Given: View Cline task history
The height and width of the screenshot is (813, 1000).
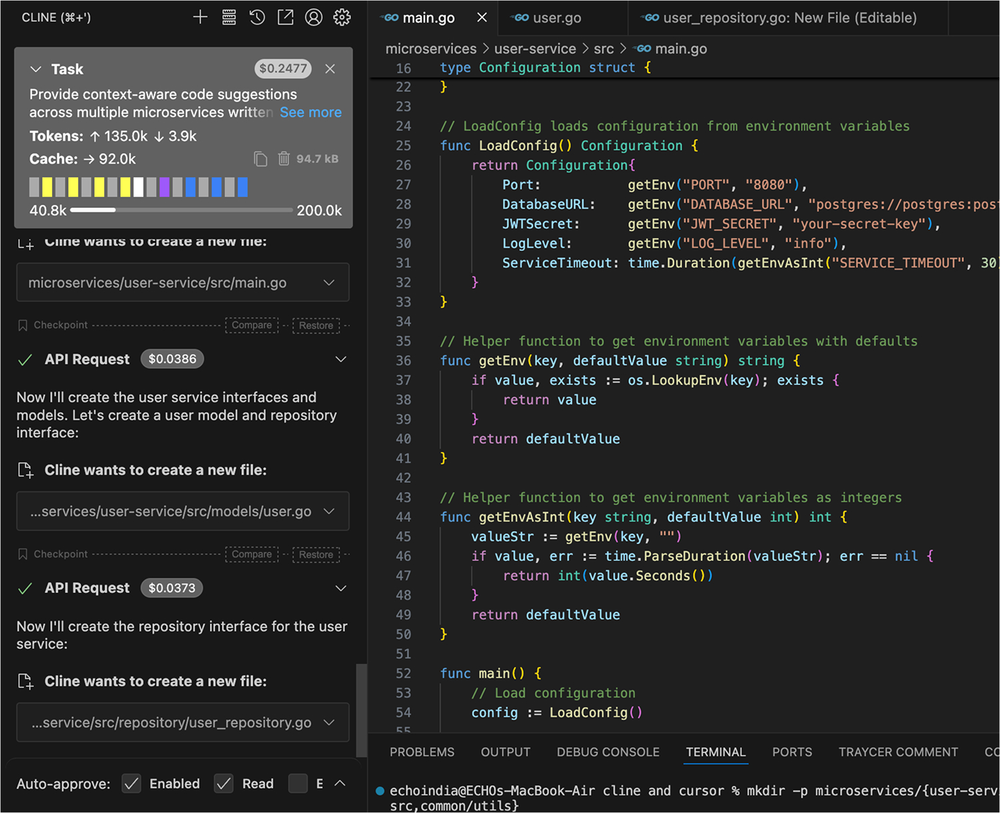Looking at the screenshot, I should click(x=257, y=17).
